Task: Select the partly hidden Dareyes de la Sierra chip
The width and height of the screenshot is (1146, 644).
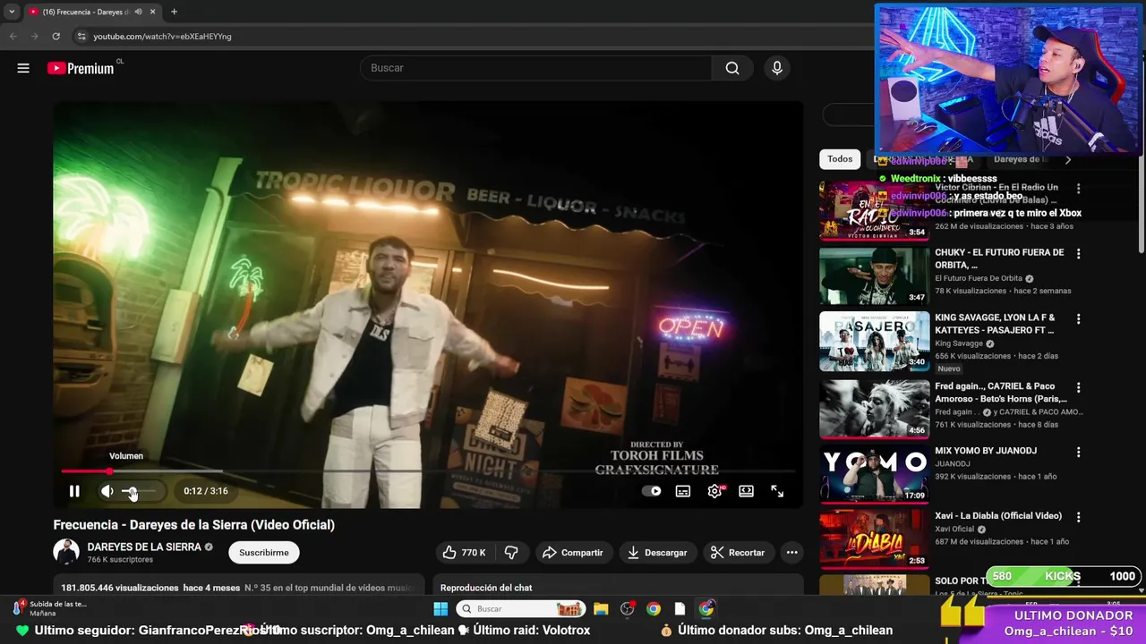Action: (x=1020, y=159)
